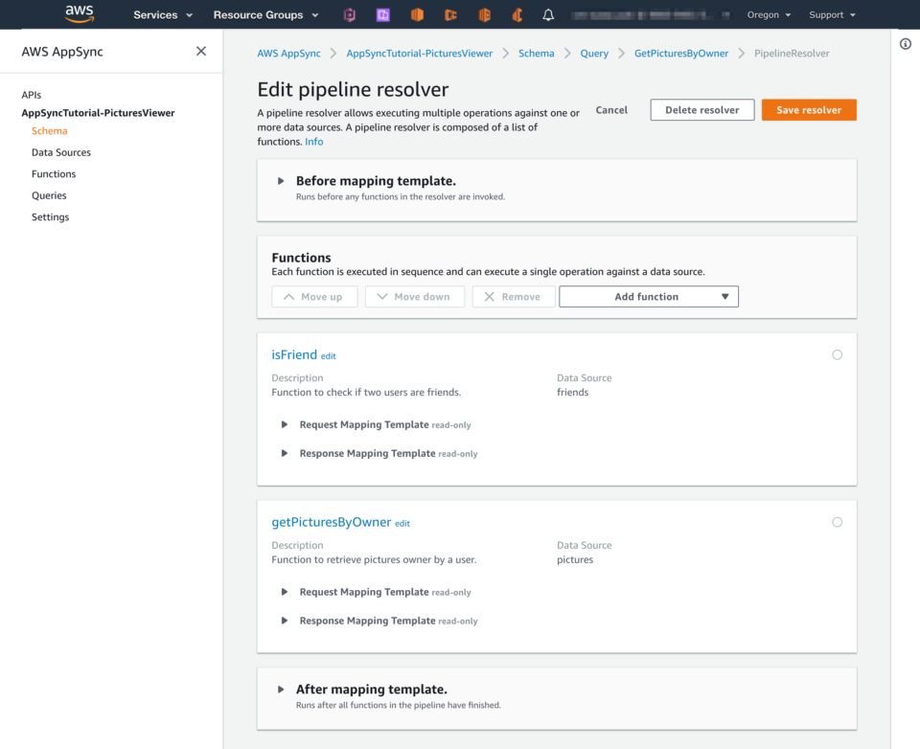Open the blurred account name menu

(652, 15)
